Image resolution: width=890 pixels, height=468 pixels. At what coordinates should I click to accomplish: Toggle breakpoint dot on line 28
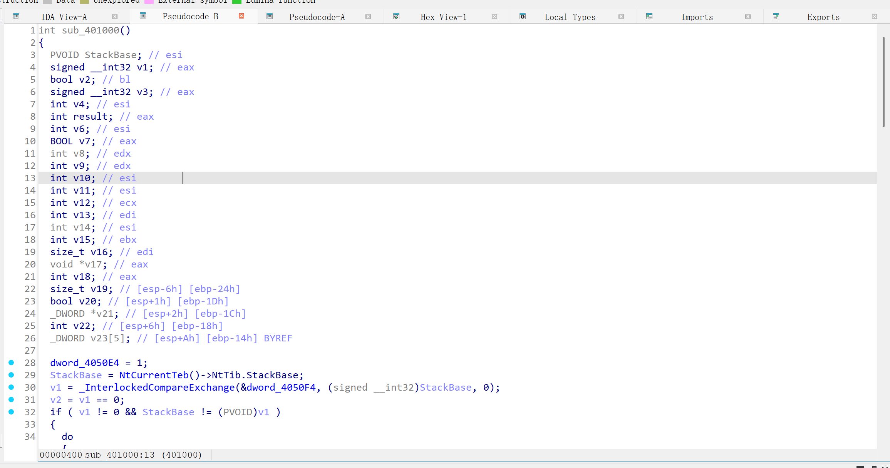[x=11, y=363]
